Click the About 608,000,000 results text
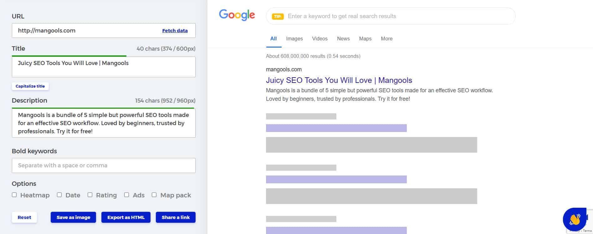 [x=313, y=56]
